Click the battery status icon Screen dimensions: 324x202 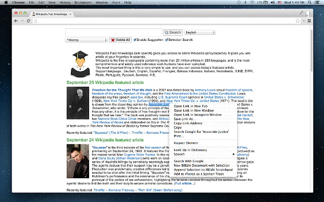coord(265,3)
